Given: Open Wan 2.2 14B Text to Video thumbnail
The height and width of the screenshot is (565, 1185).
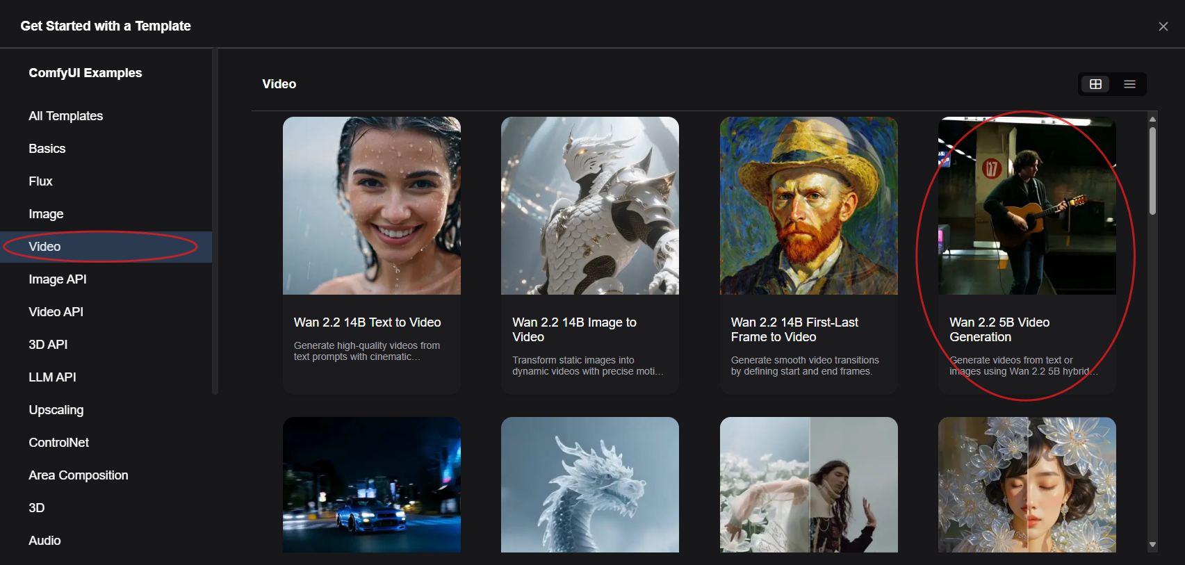Looking at the screenshot, I should pyautogui.click(x=372, y=206).
